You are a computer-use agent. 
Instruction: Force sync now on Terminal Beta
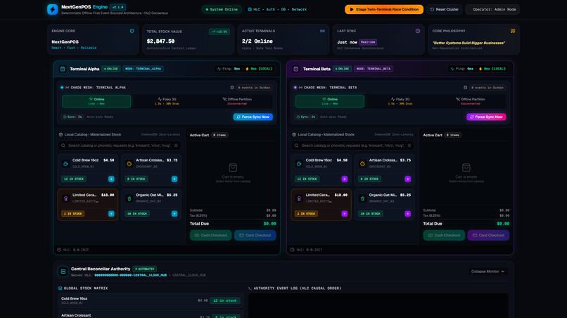point(486,117)
